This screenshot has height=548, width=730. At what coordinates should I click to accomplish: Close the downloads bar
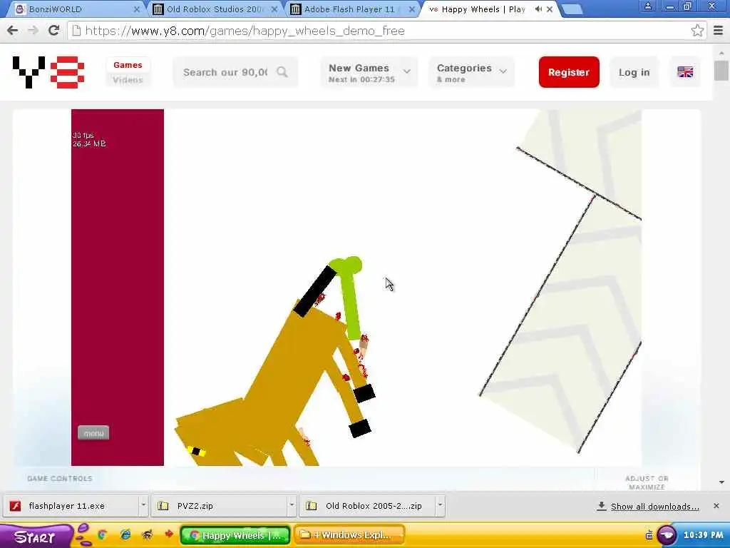[716, 506]
